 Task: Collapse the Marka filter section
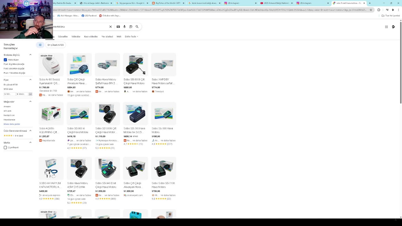tap(30, 143)
